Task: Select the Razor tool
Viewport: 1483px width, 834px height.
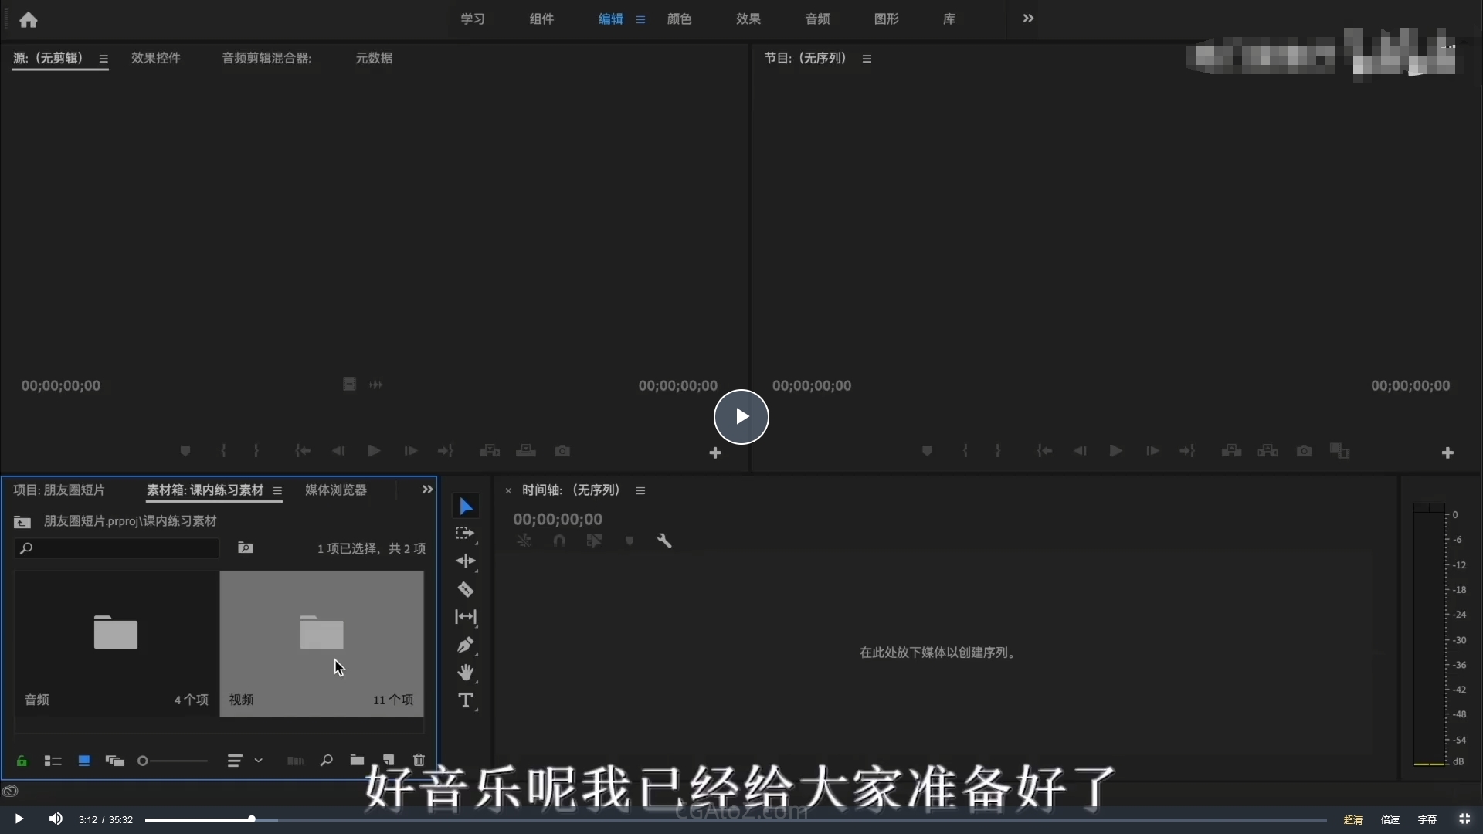Action: 465,590
